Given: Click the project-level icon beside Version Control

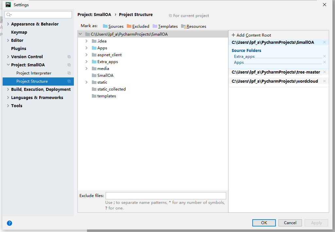Looking at the screenshot, I should [69, 57].
